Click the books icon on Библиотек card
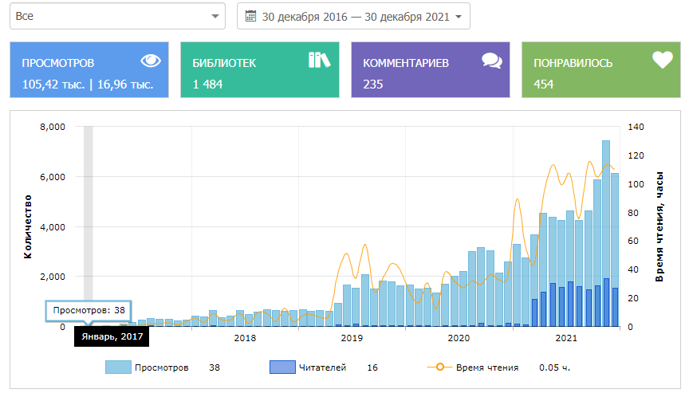 pyautogui.click(x=319, y=61)
